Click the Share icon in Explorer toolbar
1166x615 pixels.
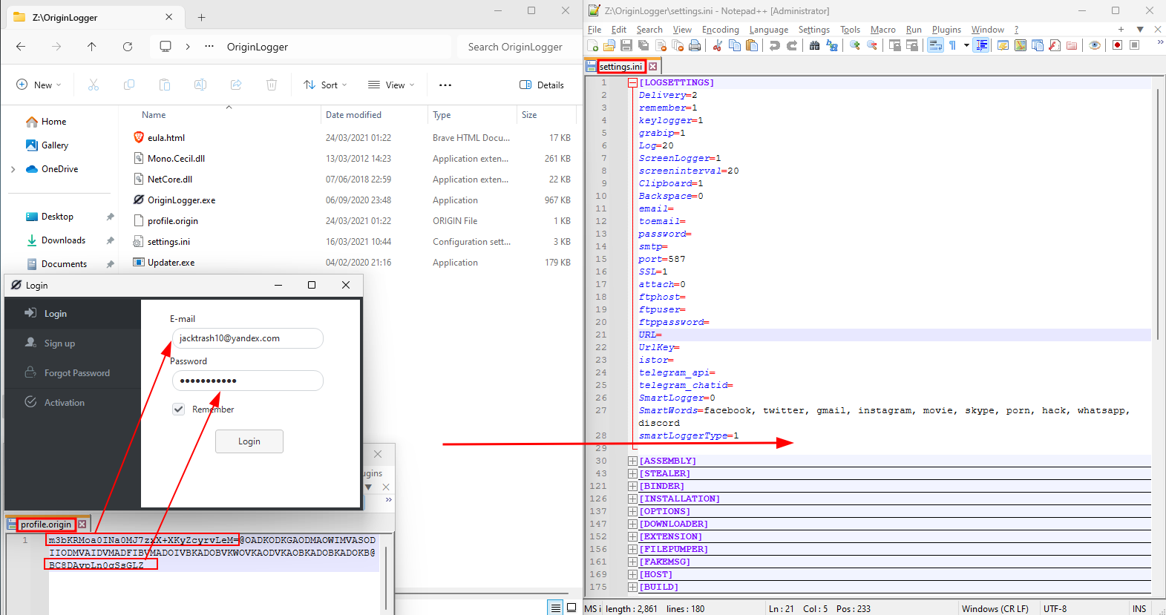236,85
